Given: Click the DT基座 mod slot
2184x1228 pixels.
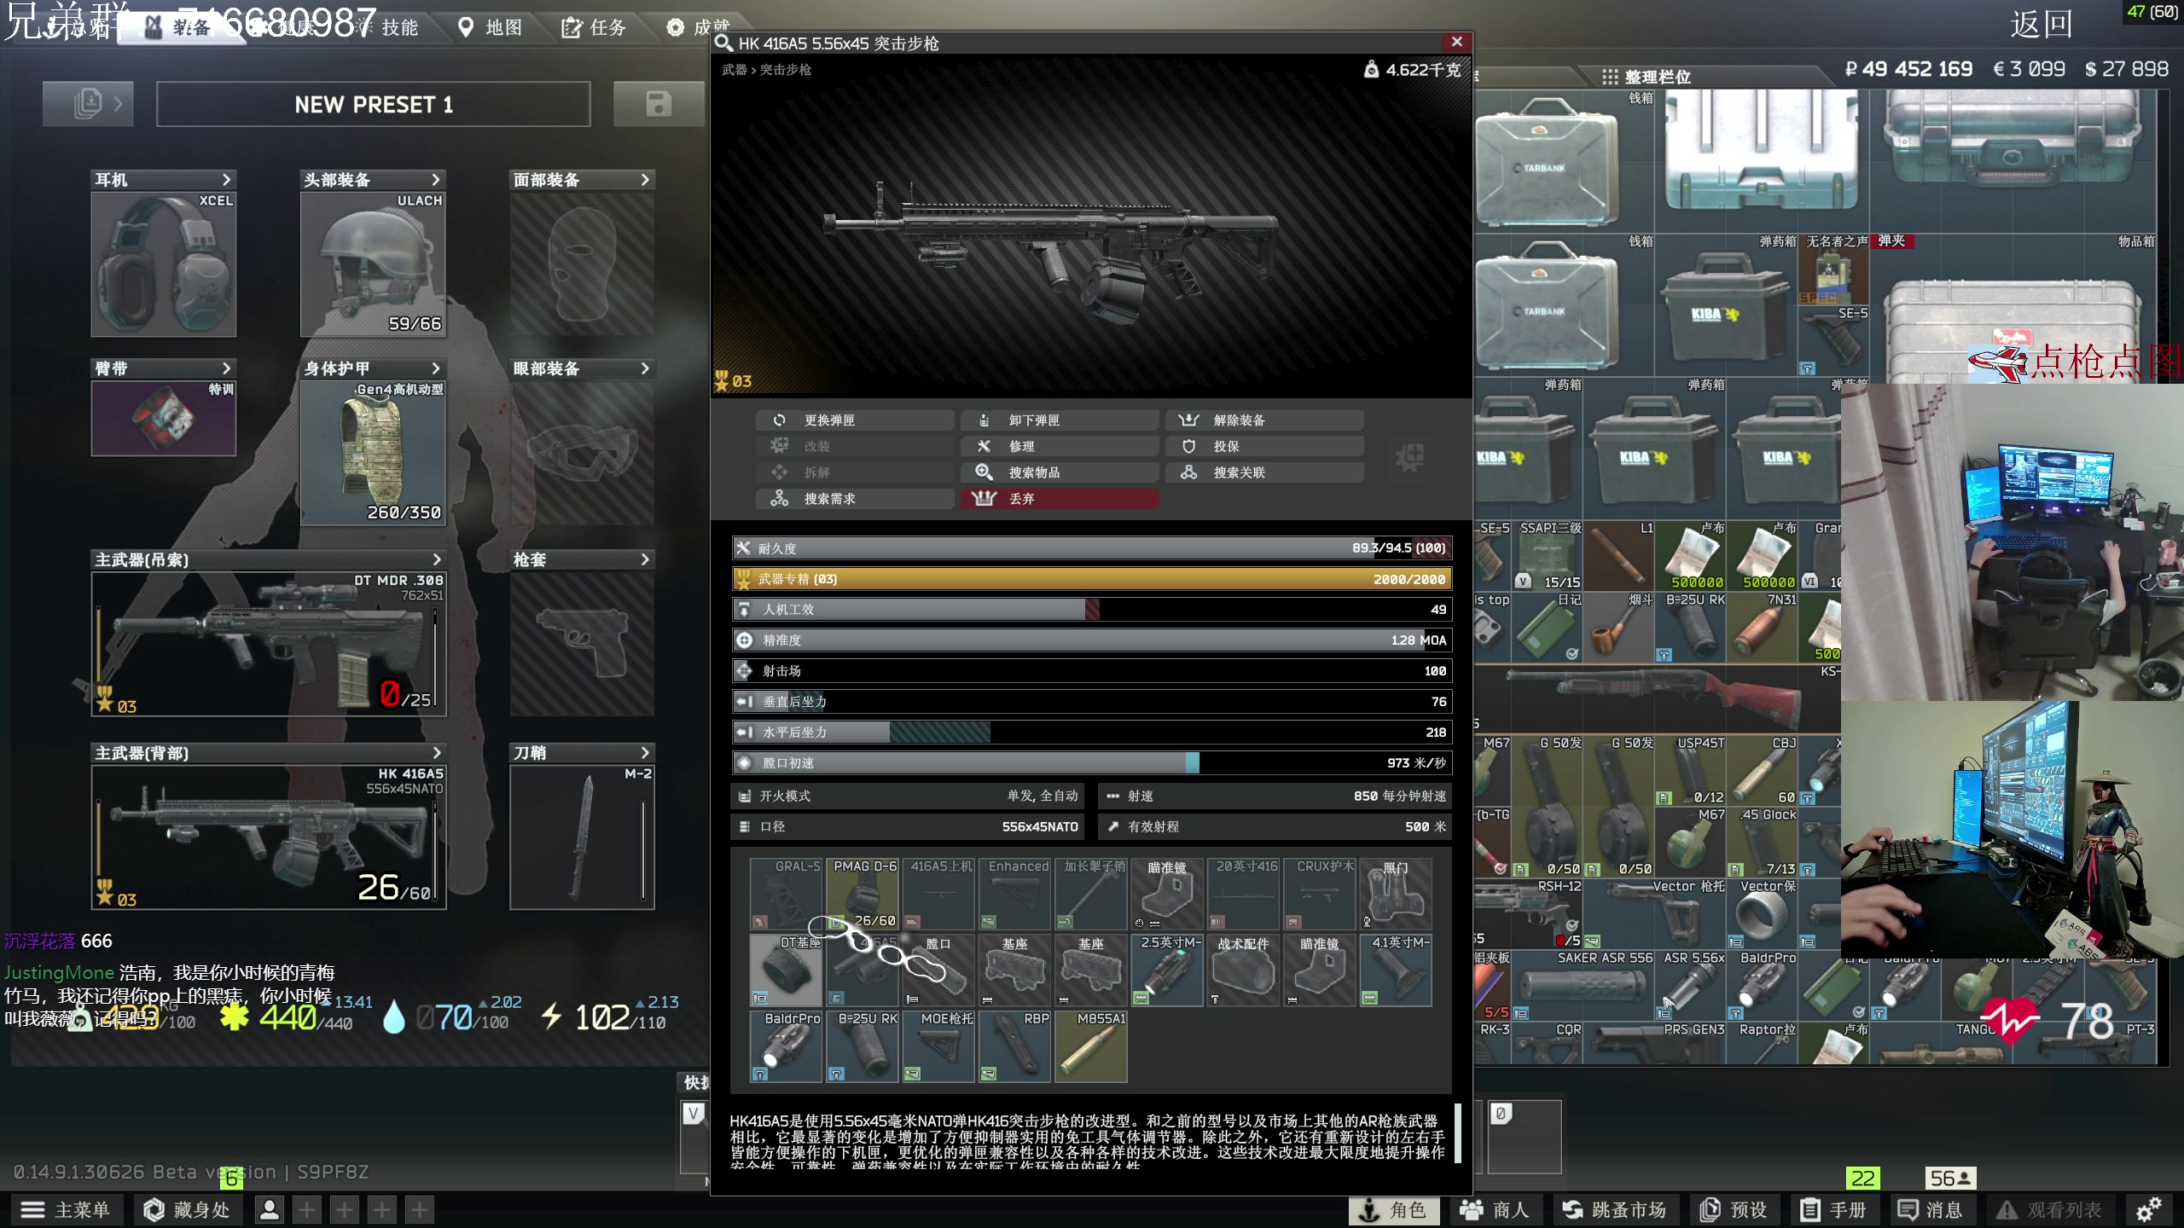Looking at the screenshot, I should [x=786, y=970].
